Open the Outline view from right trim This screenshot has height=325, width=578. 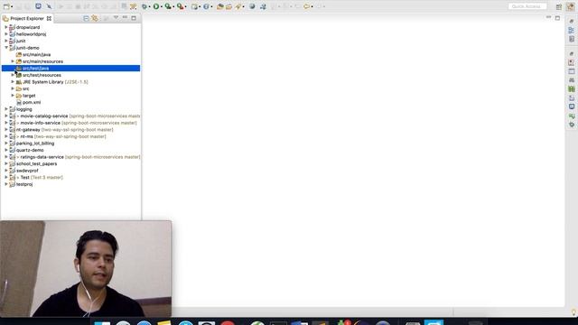(572, 30)
